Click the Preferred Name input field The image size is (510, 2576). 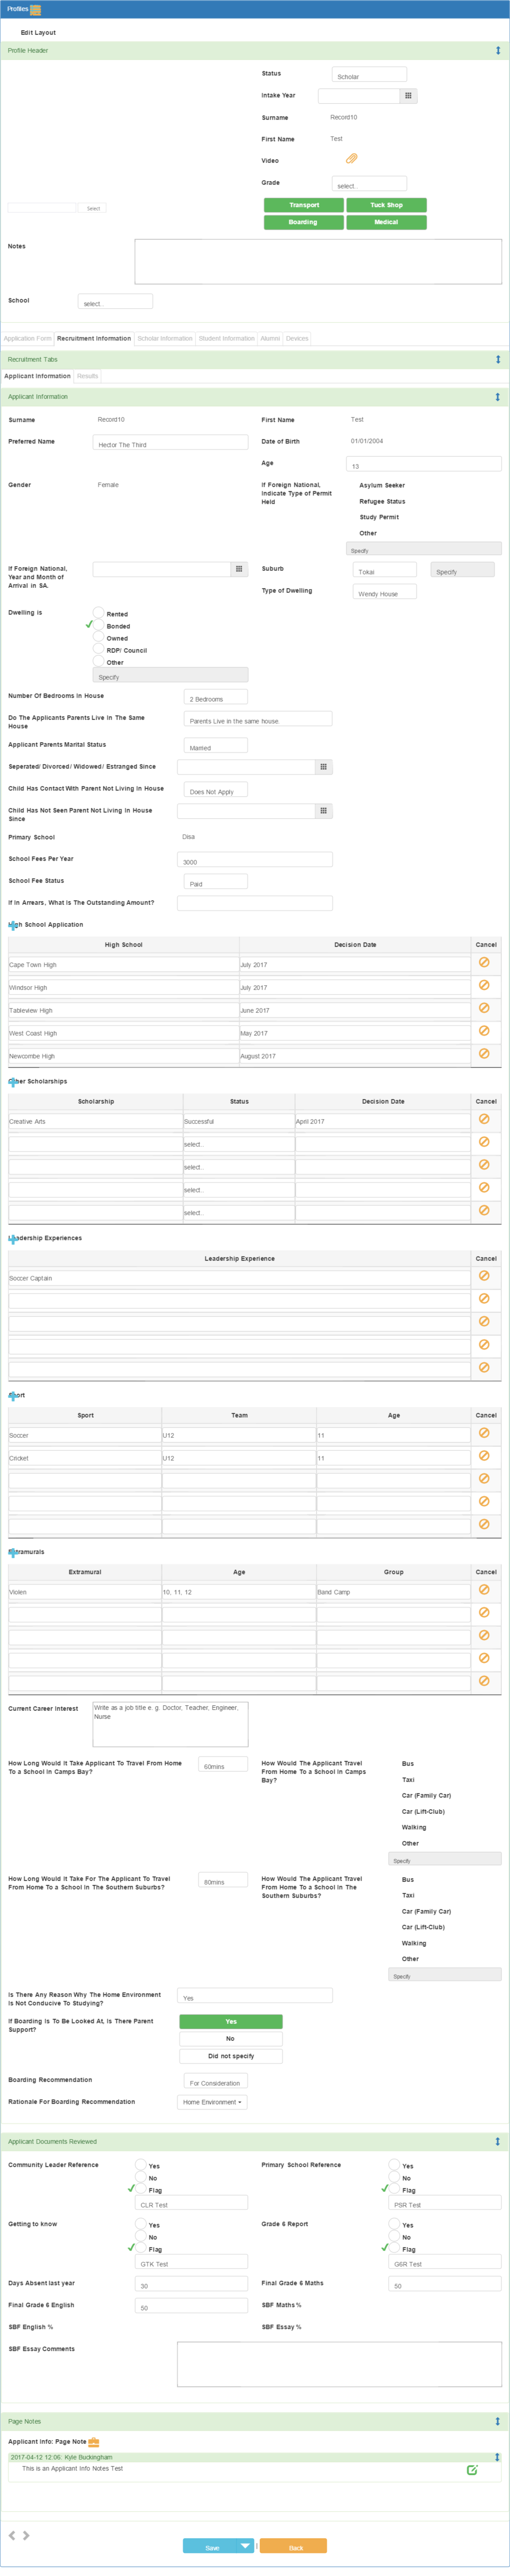[170, 443]
